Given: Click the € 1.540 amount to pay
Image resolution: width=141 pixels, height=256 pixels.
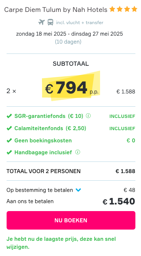Looking at the screenshot, I should [119, 201].
